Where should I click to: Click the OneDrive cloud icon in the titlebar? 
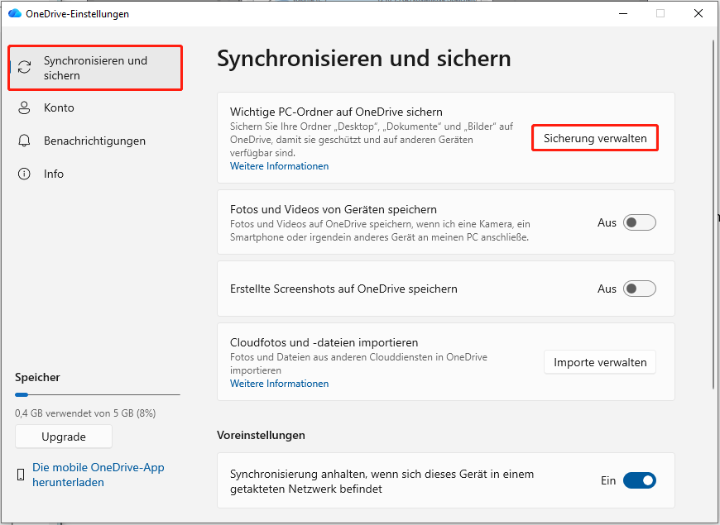pos(15,13)
